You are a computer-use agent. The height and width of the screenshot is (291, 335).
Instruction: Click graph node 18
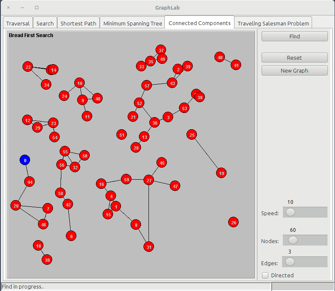tap(38, 246)
